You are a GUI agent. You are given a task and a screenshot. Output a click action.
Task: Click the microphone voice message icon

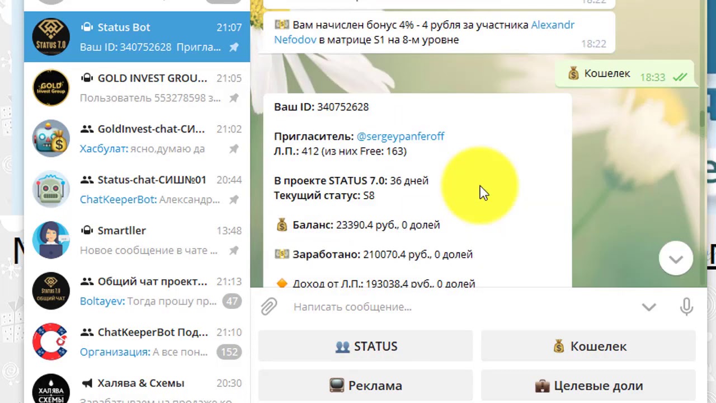(x=686, y=307)
